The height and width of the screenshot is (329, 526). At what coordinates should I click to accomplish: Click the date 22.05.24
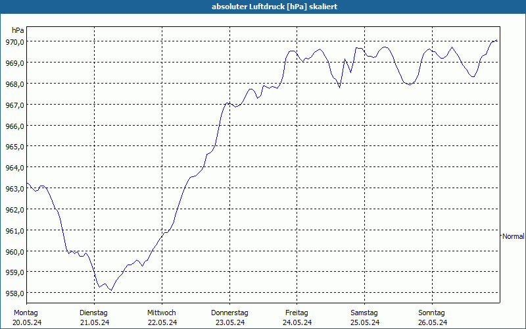pyautogui.click(x=162, y=322)
